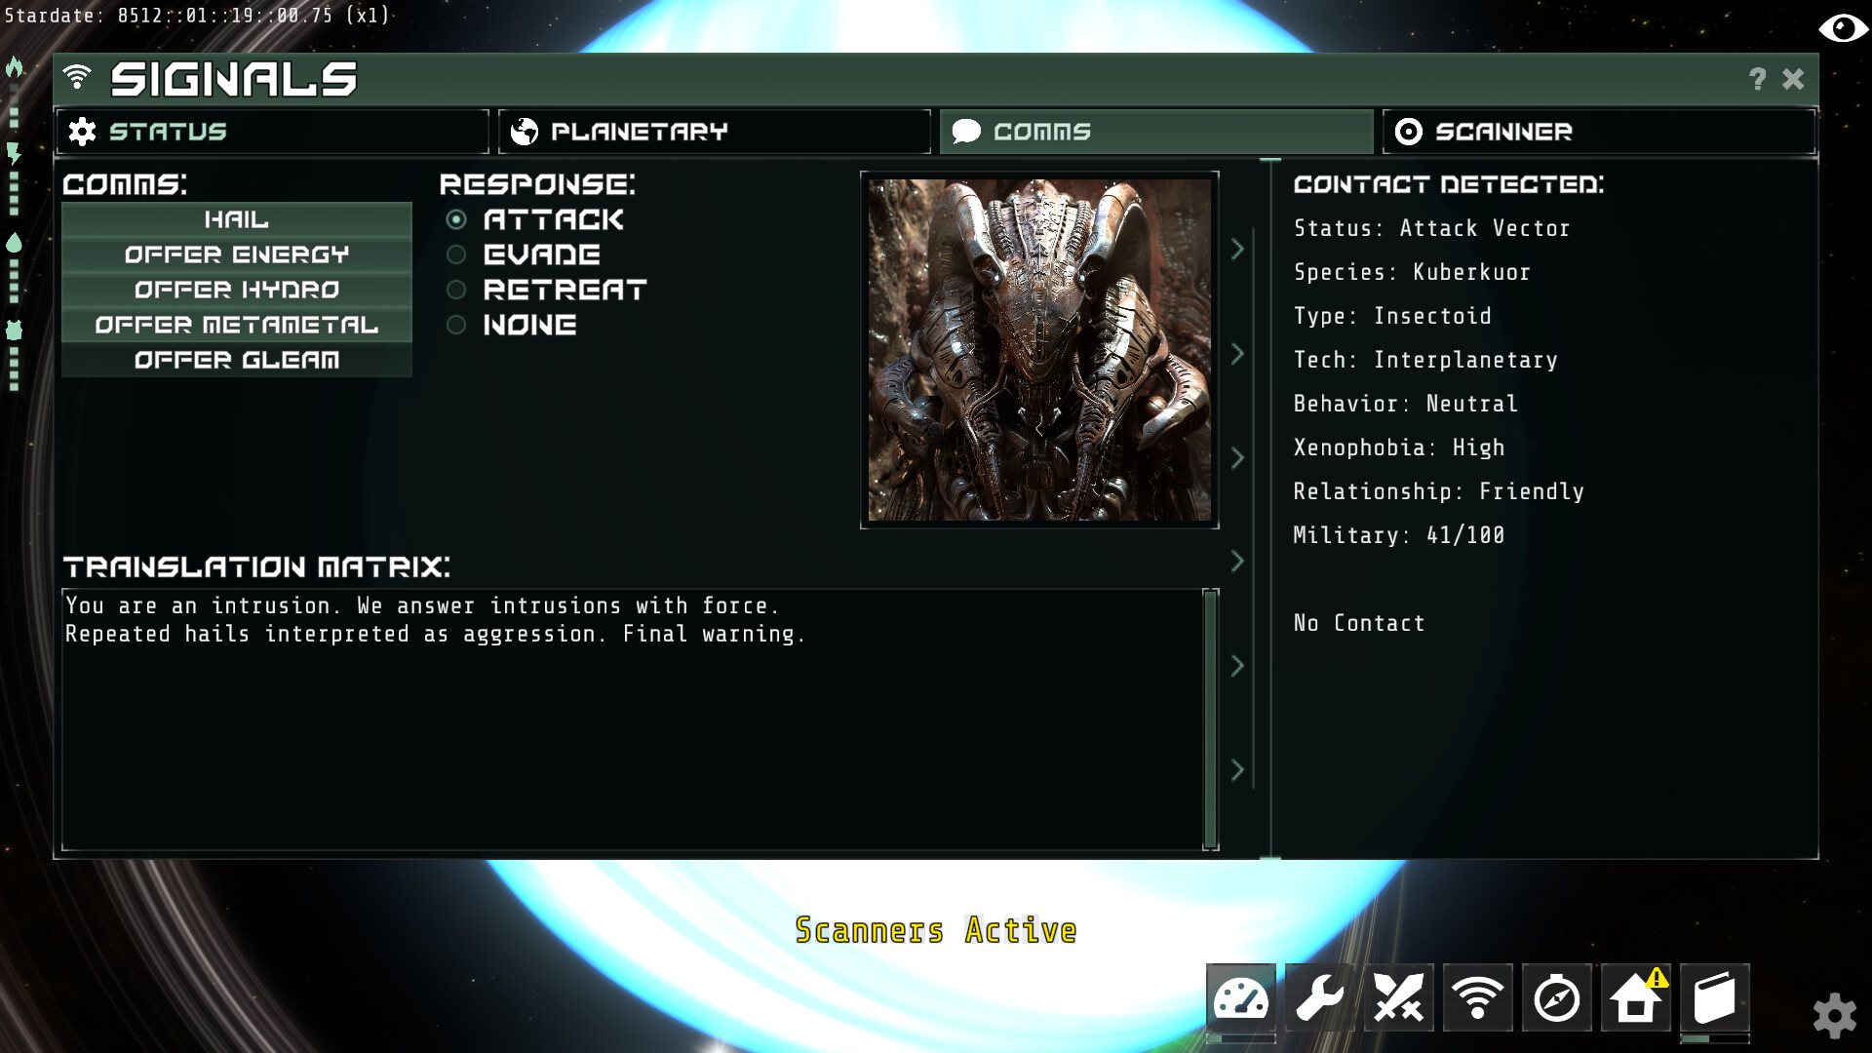Hail the Kuberkuor contact
The width and height of the screenshot is (1872, 1053).
coord(236,220)
